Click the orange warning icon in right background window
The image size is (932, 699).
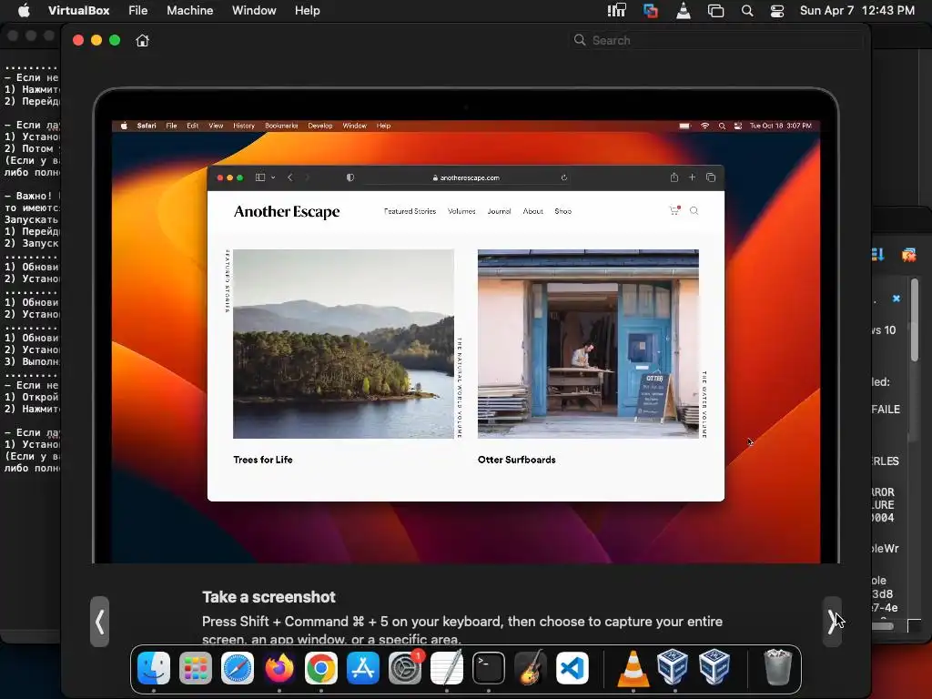(x=908, y=255)
